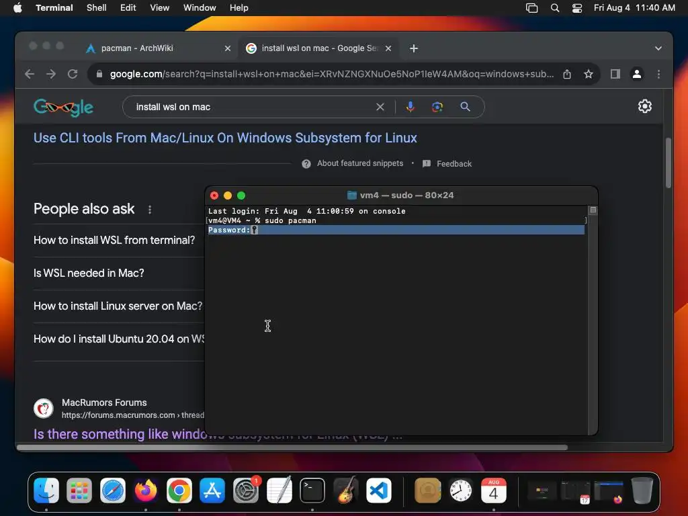Open Chrome's three-dot menu
This screenshot has height=516, width=688.
[x=658, y=74]
